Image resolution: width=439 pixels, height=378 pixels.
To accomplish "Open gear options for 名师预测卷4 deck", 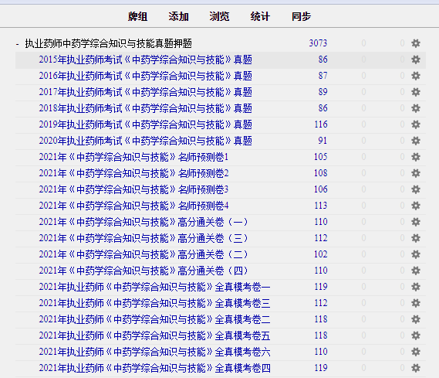I will tap(416, 206).
